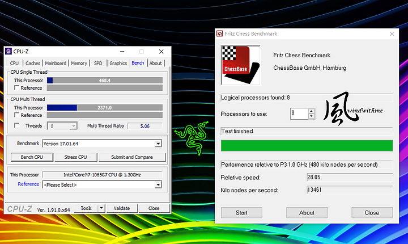Screen dimensions: 408x244
Task: Click the Kilo nodes per second field 13461
Action: [350, 190]
